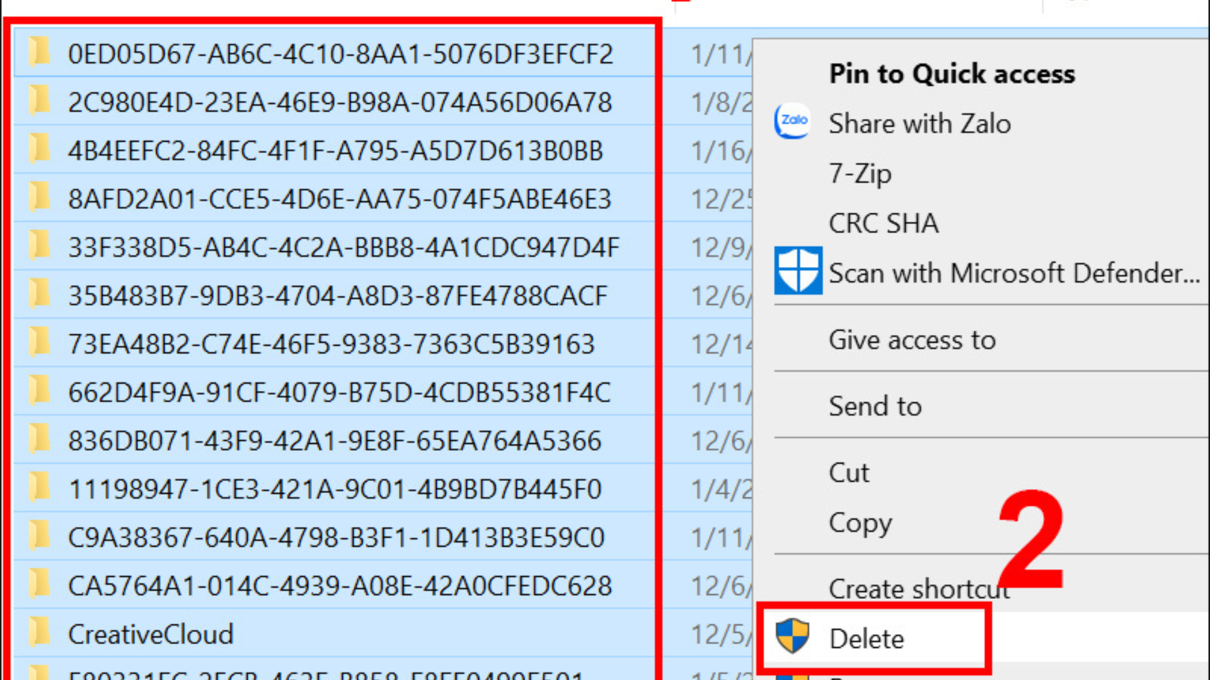Choose Copy from the context menu
The image size is (1210, 680).
[x=860, y=523]
